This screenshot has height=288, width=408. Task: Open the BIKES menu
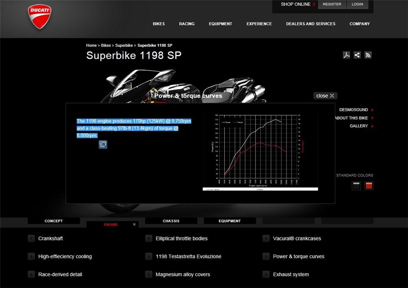pyautogui.click(x=159, y=24)
